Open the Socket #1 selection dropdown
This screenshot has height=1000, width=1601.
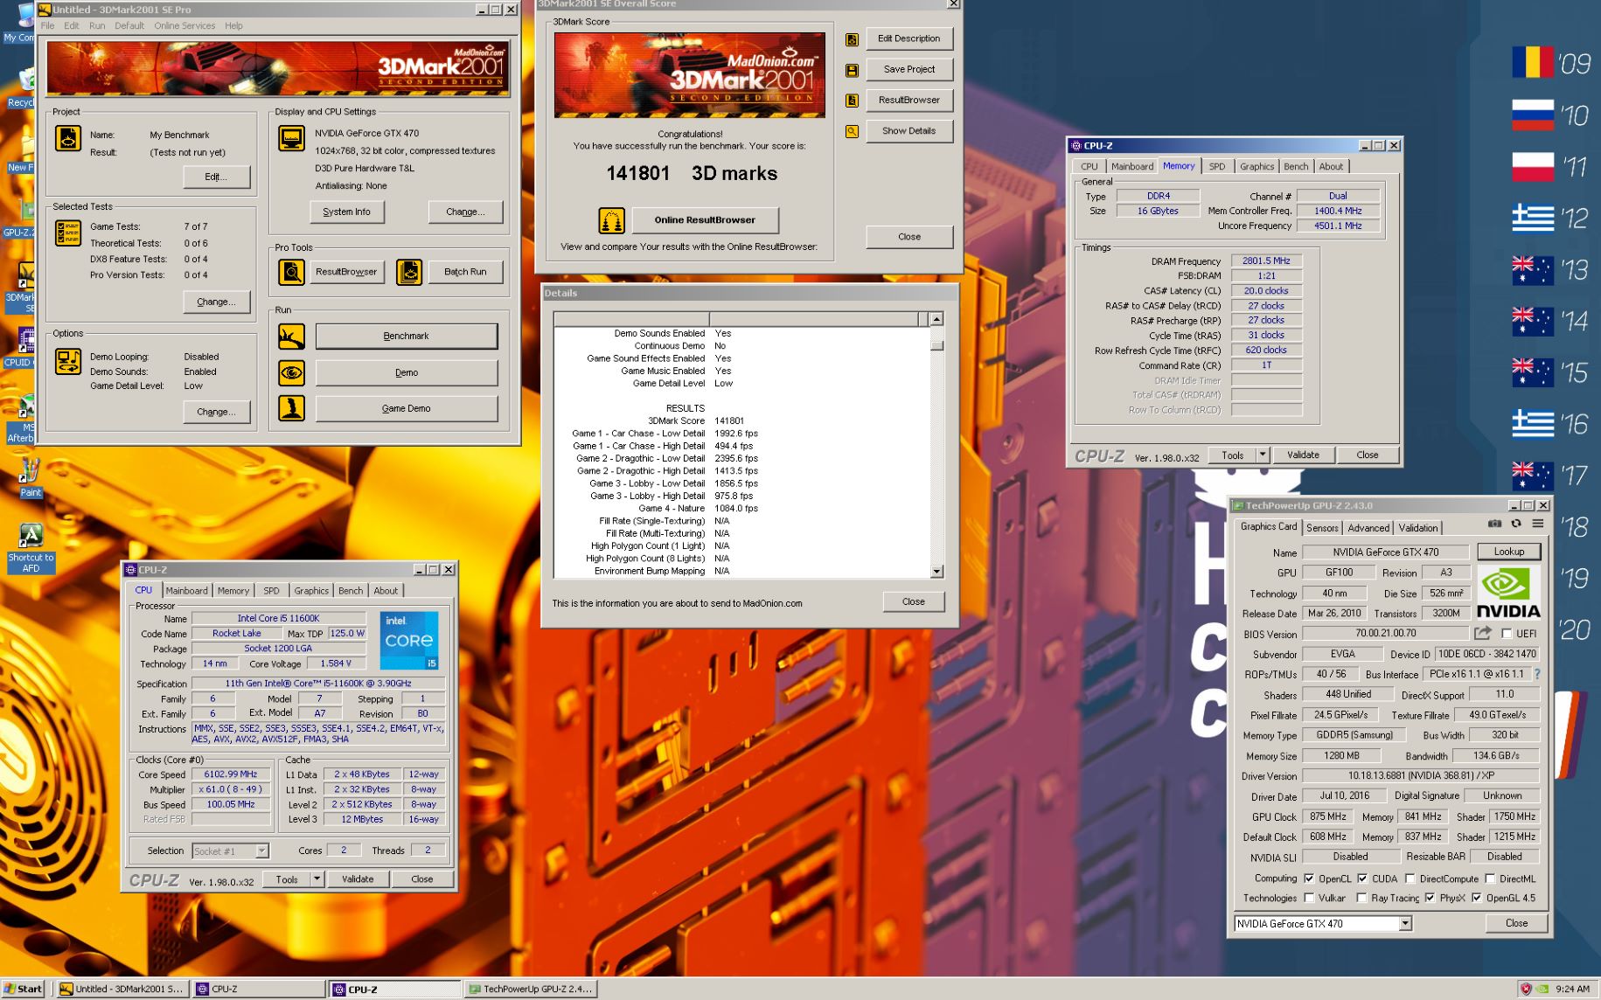261,851
